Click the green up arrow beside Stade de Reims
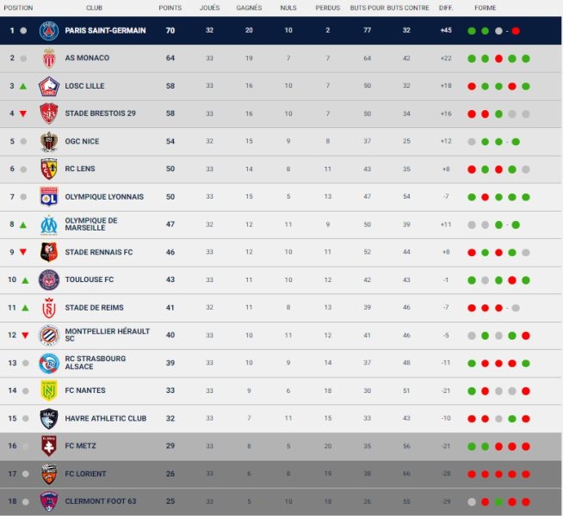This screenshot has height=516, width=563. 25,308
